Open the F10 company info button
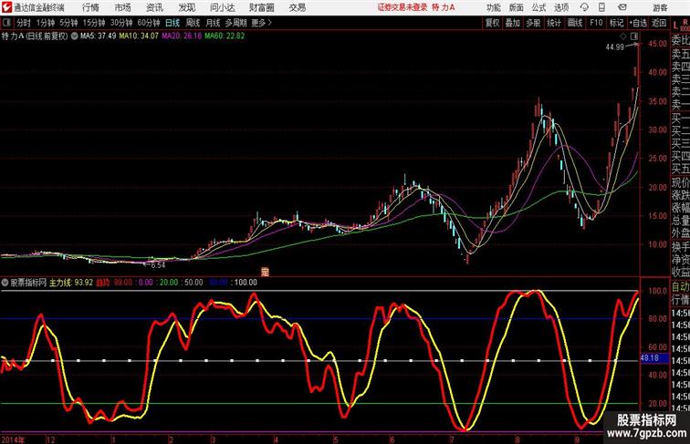 pos(596,23)
